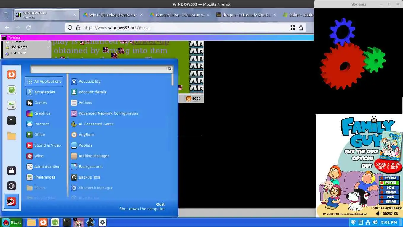Switch to Win11DanielMyslivets.iso tab

113,15
